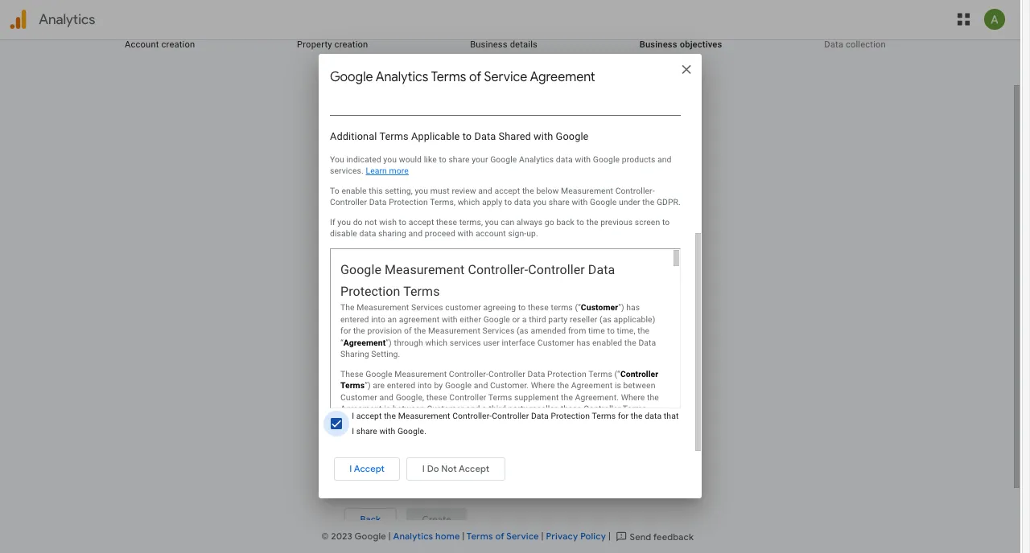Open the Google apps grid icon

coord(963,19)
